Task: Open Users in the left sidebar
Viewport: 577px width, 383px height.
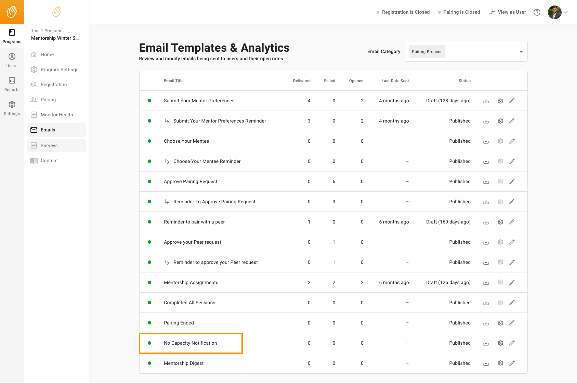Action: (x=12, y=60)
